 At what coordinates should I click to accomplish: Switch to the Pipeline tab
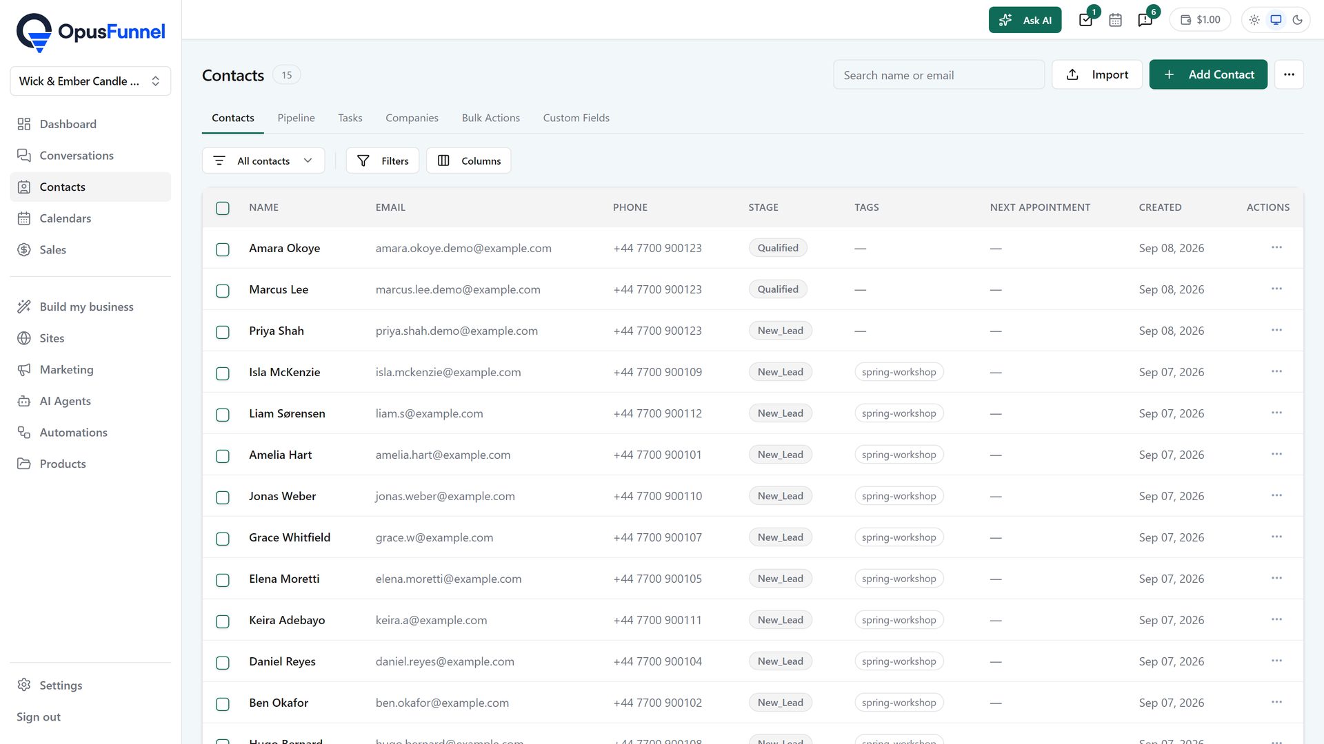tap(296, 118)
